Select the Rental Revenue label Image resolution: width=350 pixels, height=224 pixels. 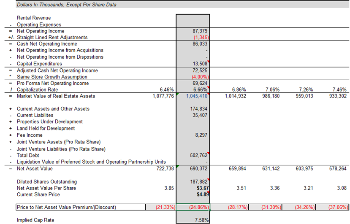click(x=34, y=18)
